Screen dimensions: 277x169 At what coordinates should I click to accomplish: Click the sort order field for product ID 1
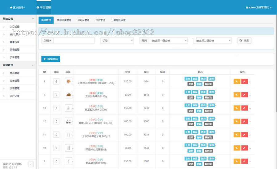pos(56,81)
